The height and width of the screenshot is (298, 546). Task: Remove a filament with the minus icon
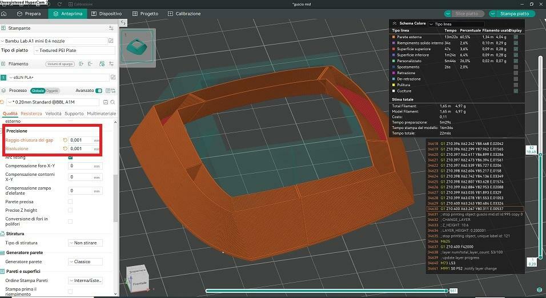(91, 64)
